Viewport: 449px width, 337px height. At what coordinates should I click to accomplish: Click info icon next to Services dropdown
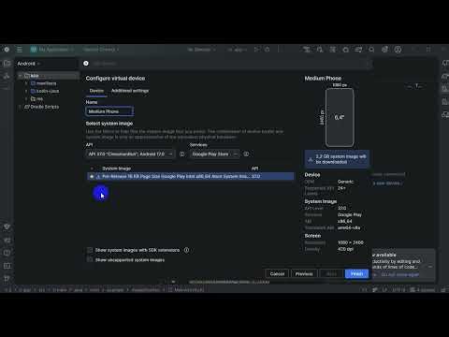(x=246, y=154)
